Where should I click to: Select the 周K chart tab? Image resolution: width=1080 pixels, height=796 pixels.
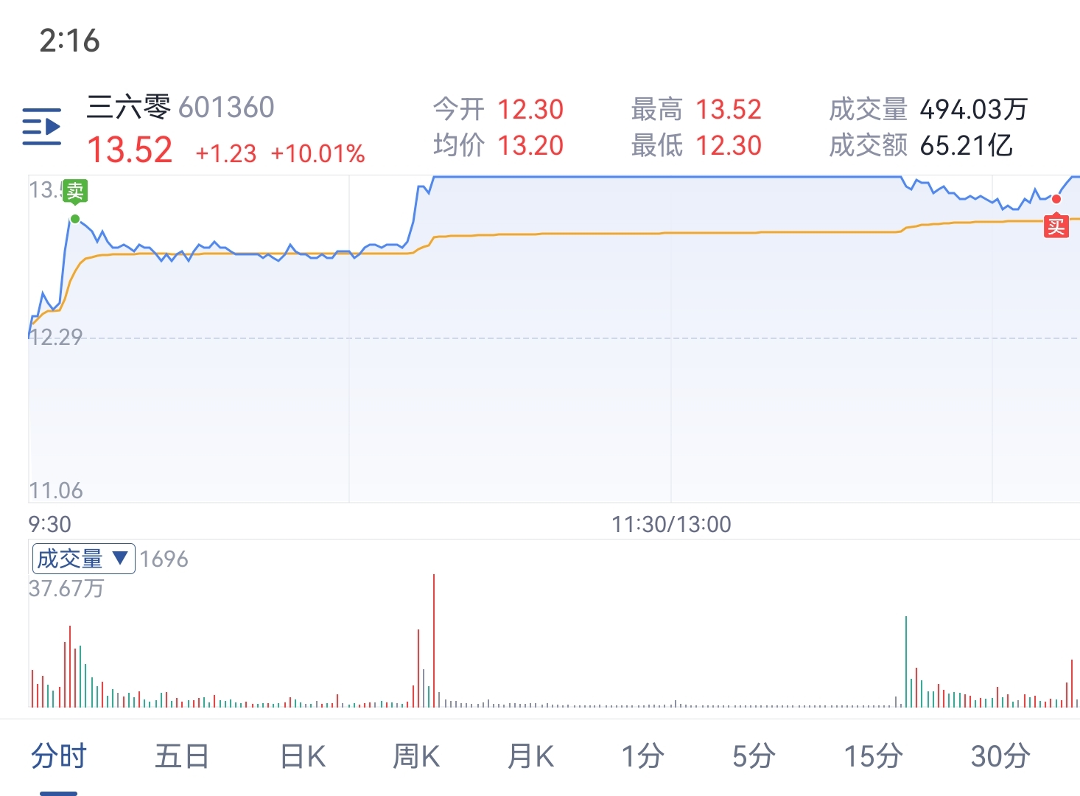416,756
